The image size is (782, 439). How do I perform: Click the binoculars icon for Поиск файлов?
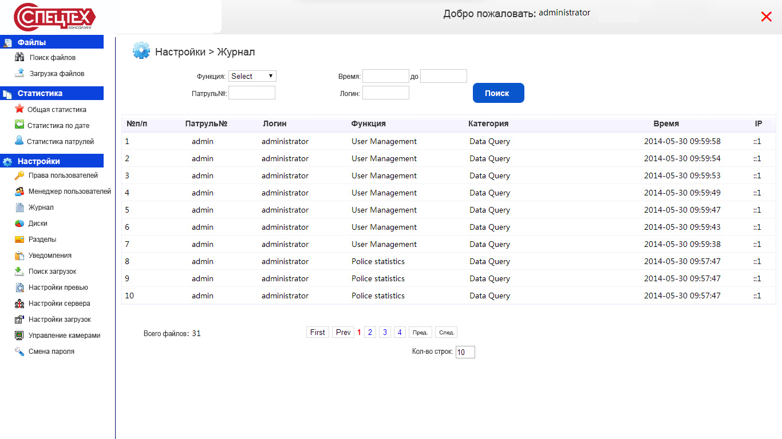click(19, 57)
